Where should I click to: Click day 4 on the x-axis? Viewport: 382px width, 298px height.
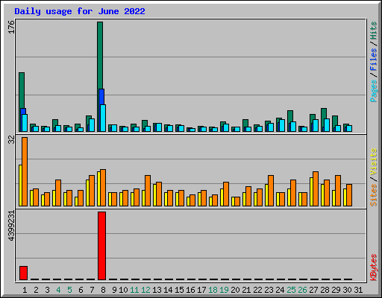click(58, 290)
